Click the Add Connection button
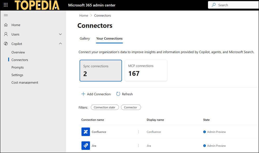 tap(96, 94)
